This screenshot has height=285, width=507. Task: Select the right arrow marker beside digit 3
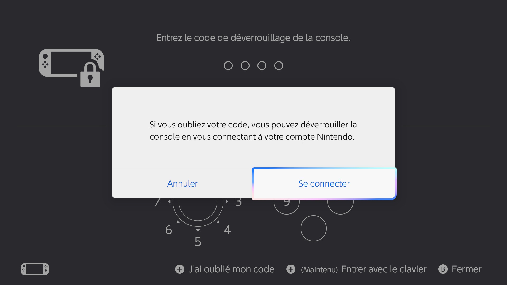227,201
